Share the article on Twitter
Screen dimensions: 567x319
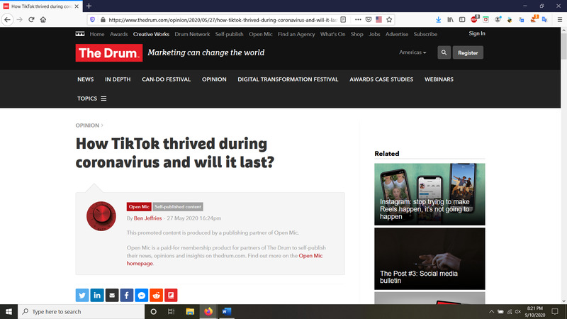(x=82, y=295)
